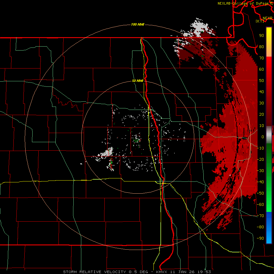The width and height of the screenshot is (274, 274).
Task: Click the 0 value on velocity scale
Action: point(263,137)
